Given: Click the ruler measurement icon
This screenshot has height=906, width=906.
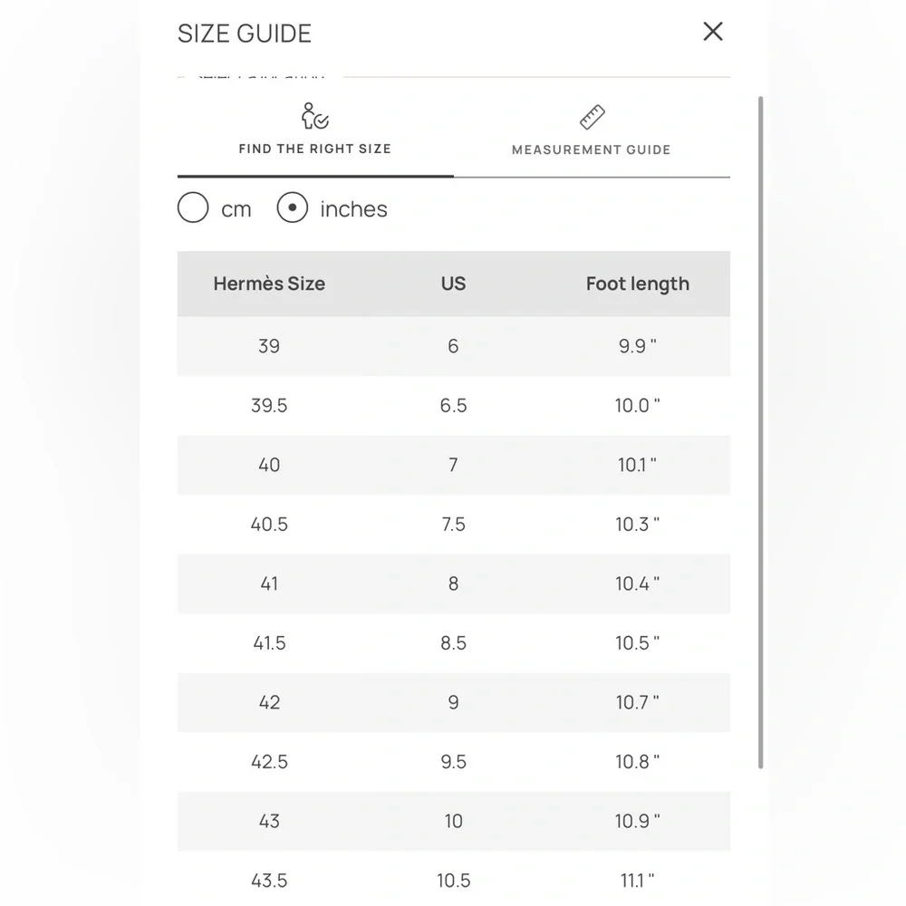Looking at the screenshot, I should 593,117.
